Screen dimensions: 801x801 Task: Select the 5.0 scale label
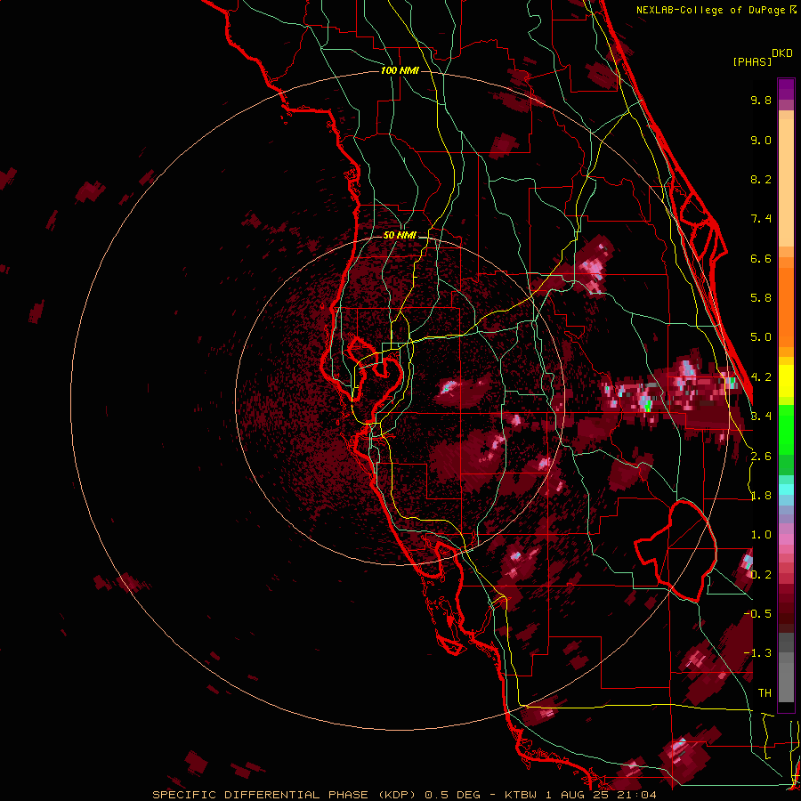(761, 337)
